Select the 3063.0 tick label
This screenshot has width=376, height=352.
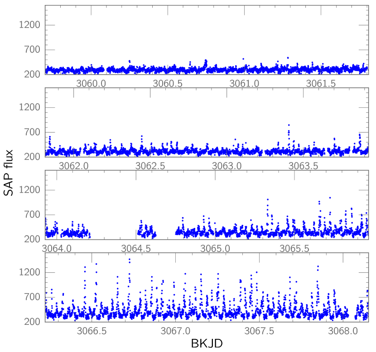coord(227,166)
